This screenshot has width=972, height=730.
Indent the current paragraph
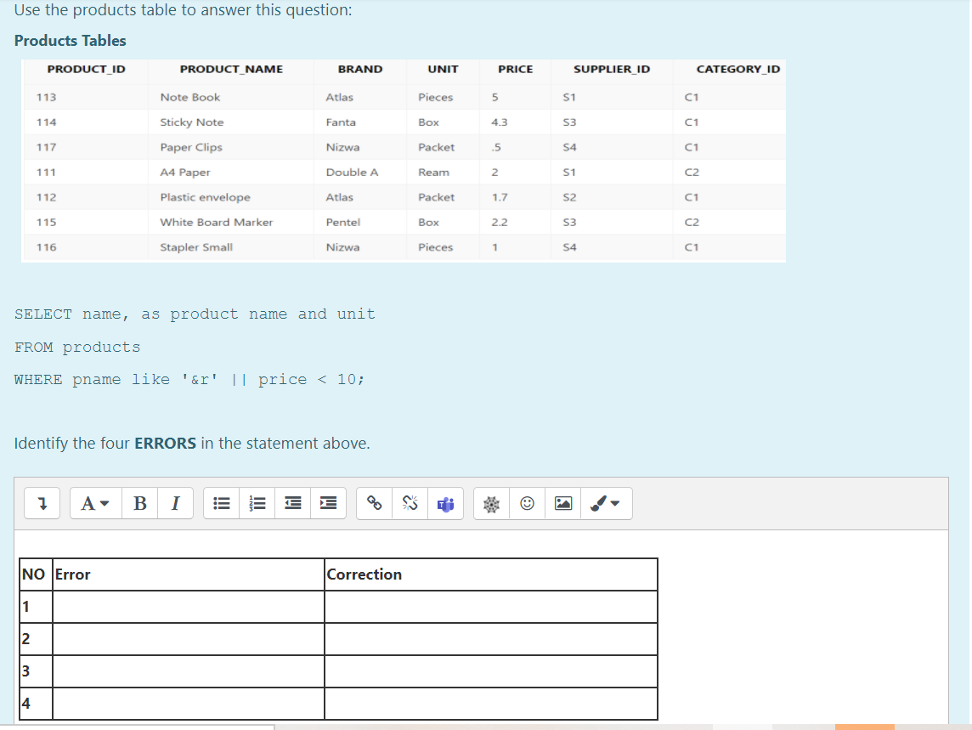coord(328,503)
